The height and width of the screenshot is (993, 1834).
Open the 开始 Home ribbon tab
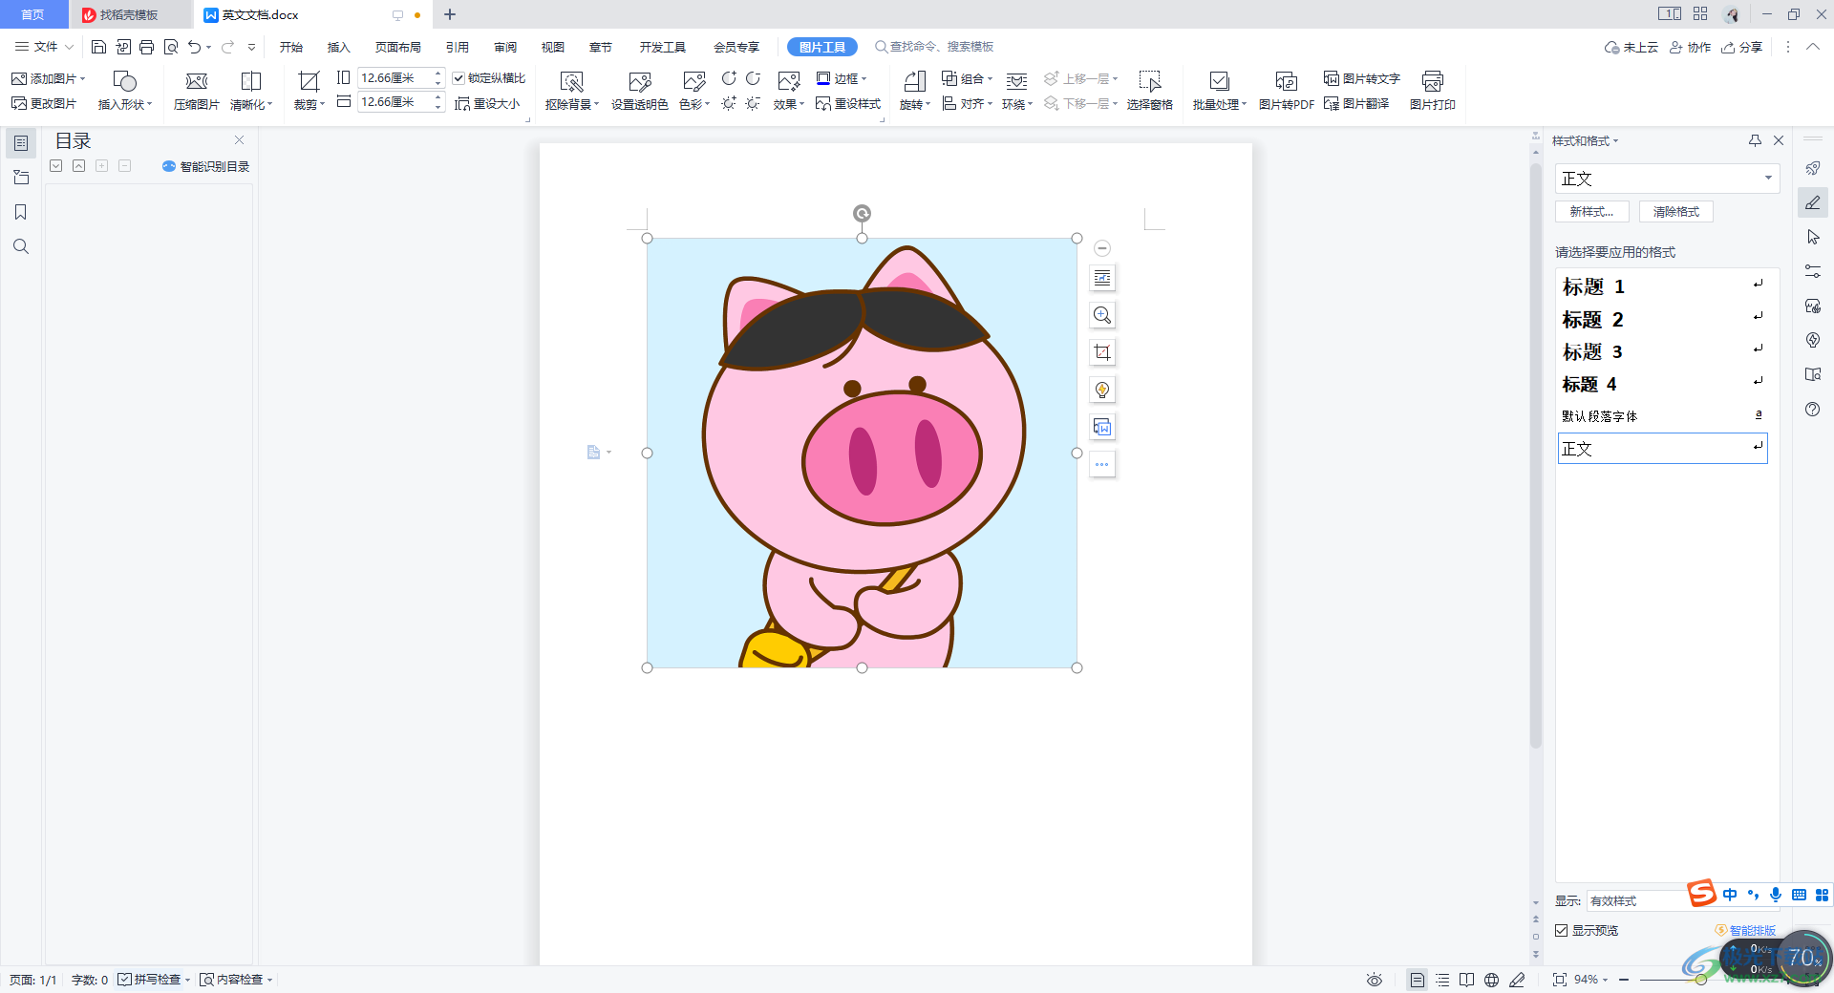pos(290,47)
